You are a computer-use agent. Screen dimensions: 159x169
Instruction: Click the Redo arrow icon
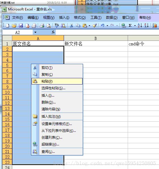[x=112, y=26]
